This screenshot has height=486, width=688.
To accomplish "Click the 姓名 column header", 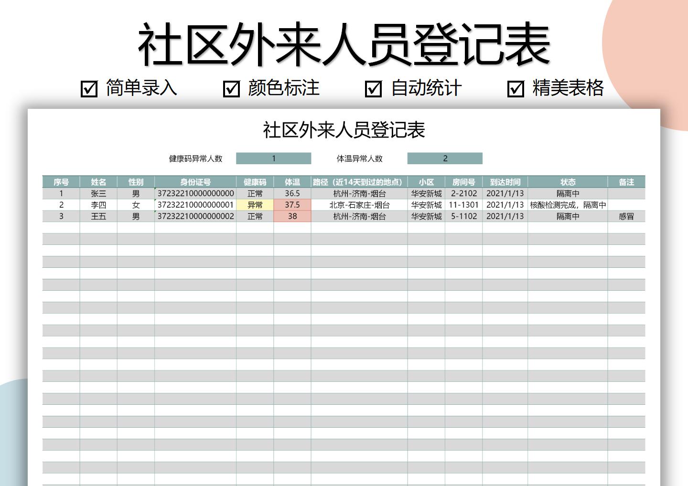I will [98, 181].
